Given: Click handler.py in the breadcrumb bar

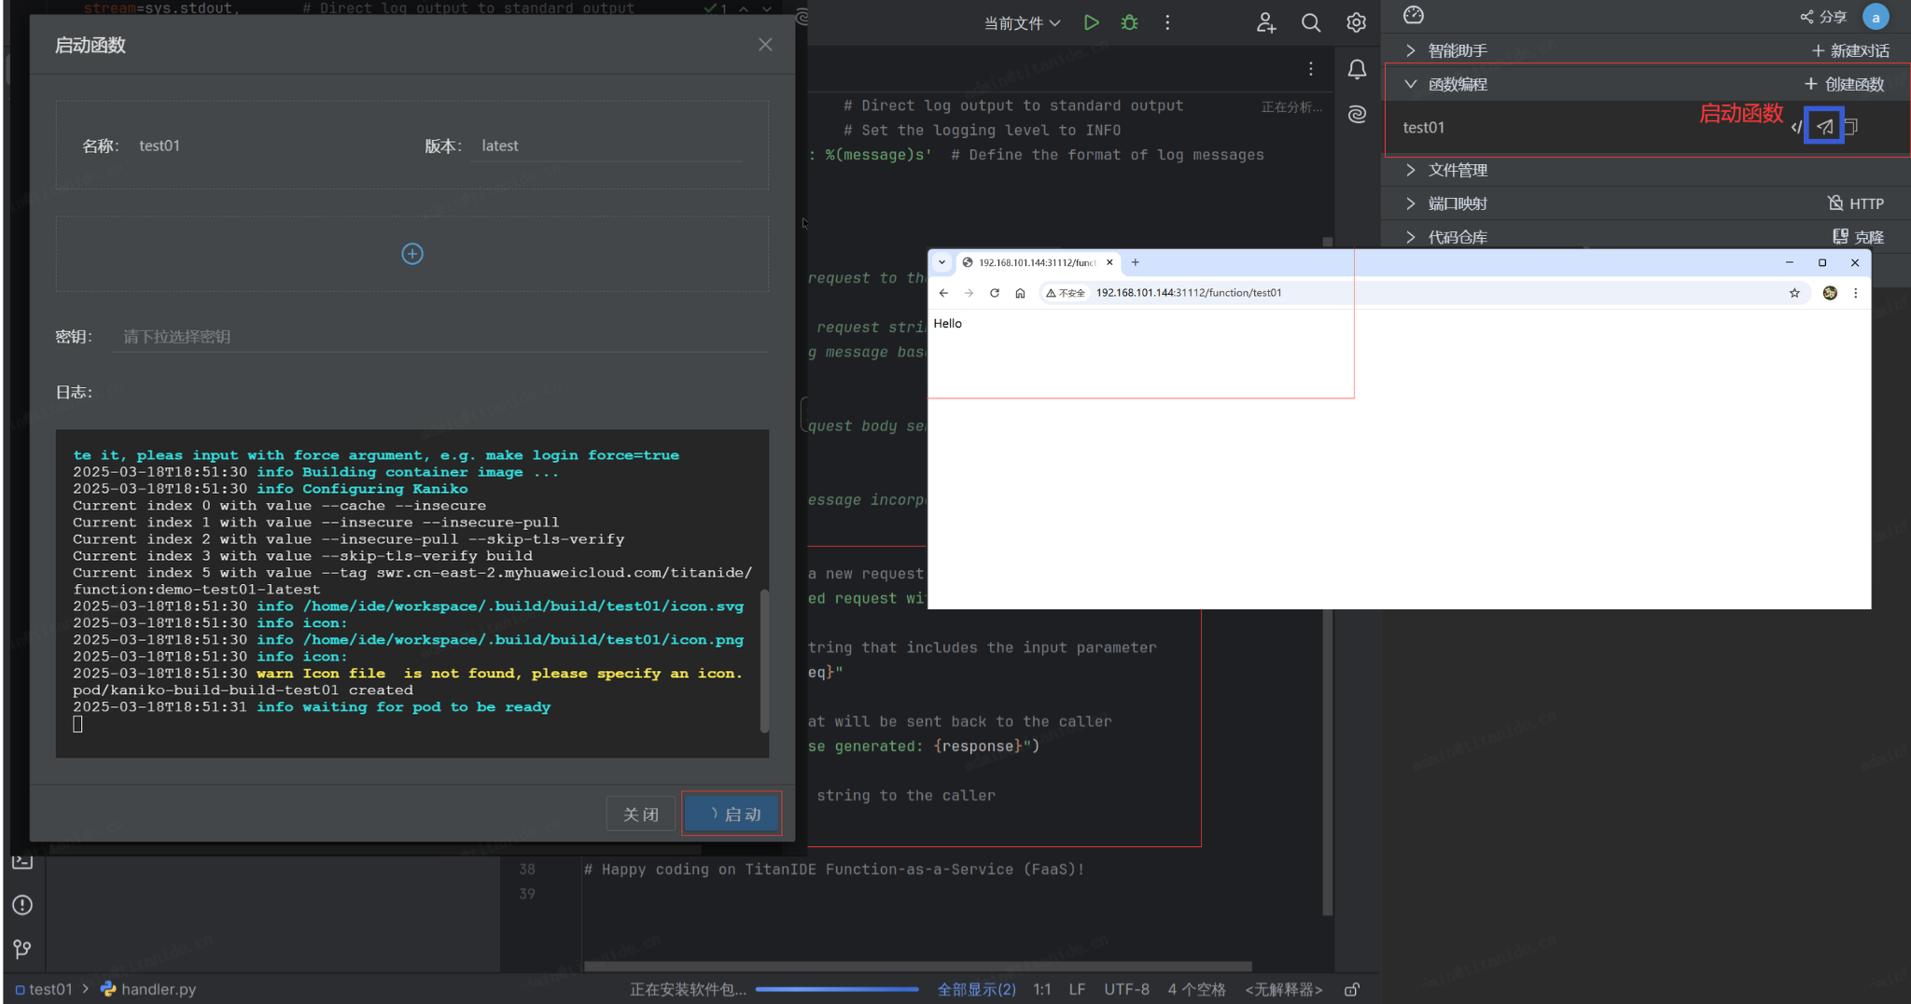Looking at the screenshot, I should (x=158, y=989).
